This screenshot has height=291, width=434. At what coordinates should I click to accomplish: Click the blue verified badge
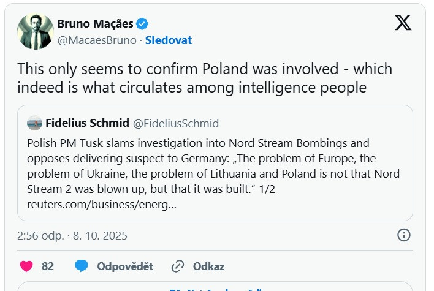click(142, 24)
